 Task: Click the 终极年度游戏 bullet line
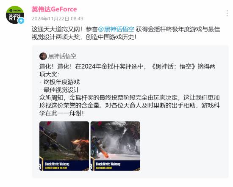click(x=60, y=82)
